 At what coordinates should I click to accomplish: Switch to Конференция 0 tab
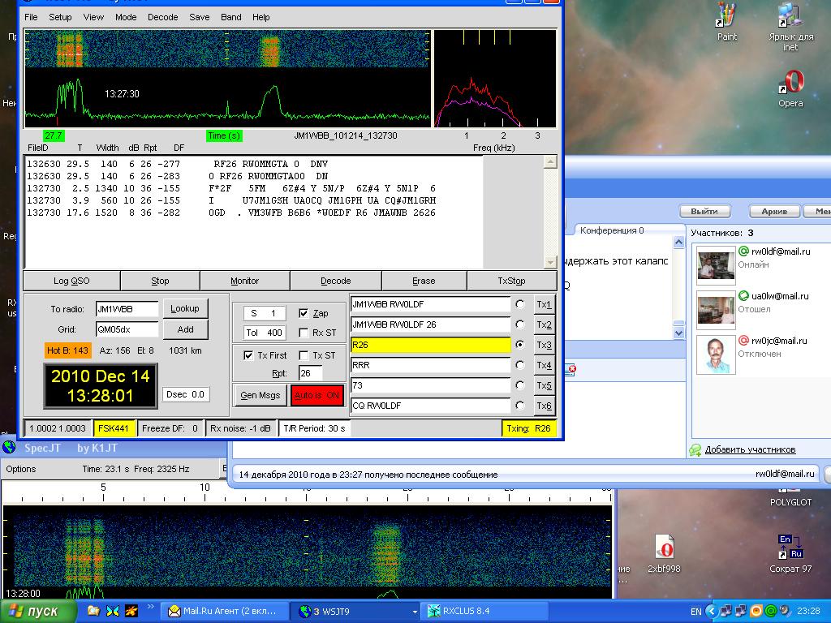click(612, 230)
